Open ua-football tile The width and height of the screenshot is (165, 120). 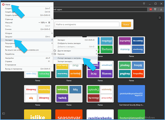click(x=75, y=74)
